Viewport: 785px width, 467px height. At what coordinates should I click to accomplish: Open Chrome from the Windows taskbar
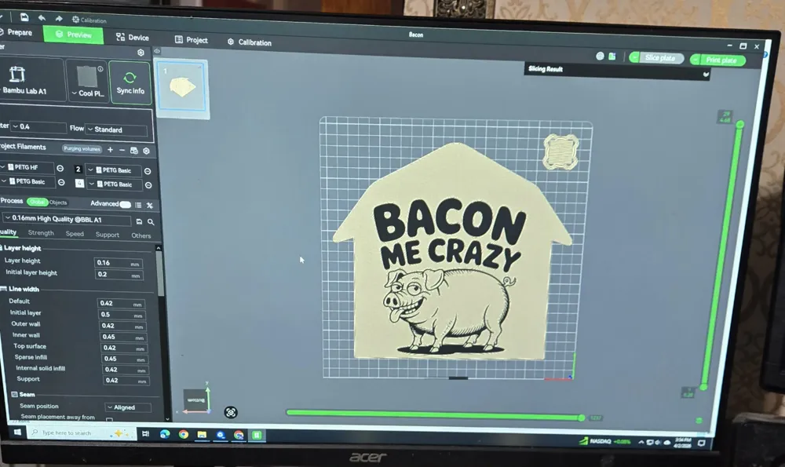click(183, 434)
